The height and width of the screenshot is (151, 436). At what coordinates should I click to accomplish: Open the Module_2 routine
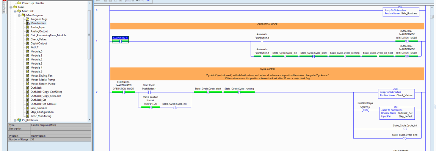tap(36, 59)
